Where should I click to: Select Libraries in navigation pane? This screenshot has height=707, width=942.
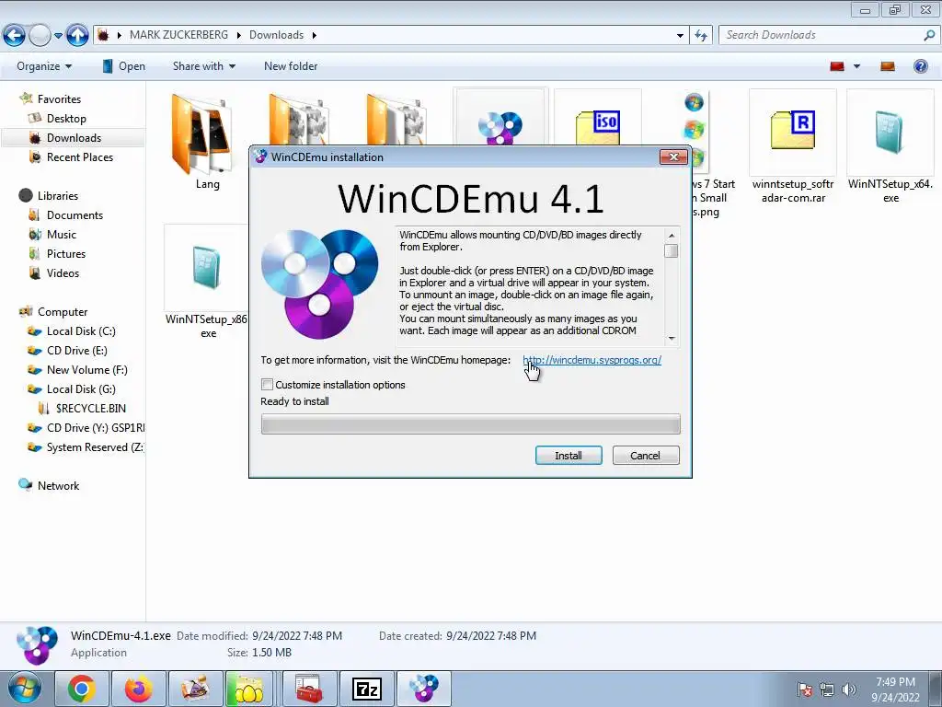(x=58, y=195)
